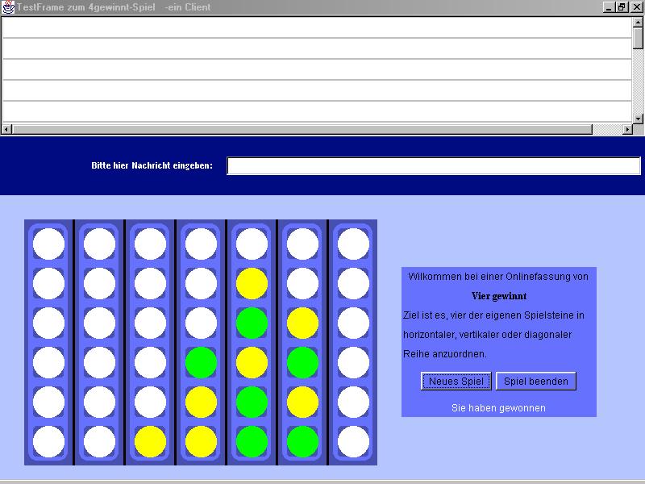Click the horizontal scrollbar's right arrow
Viewport: 645px width, 484px height.
click(626, 129)
